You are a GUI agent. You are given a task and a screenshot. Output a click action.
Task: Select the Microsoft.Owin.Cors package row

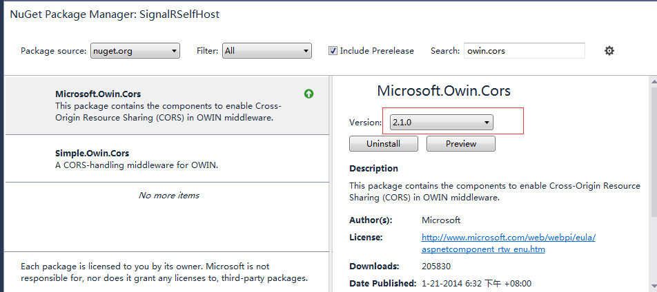tap(167, 105)
